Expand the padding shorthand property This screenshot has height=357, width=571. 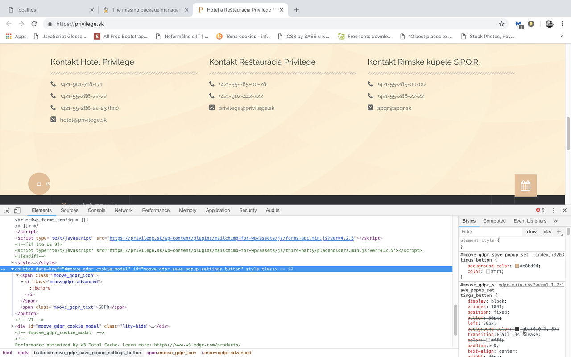491,346
